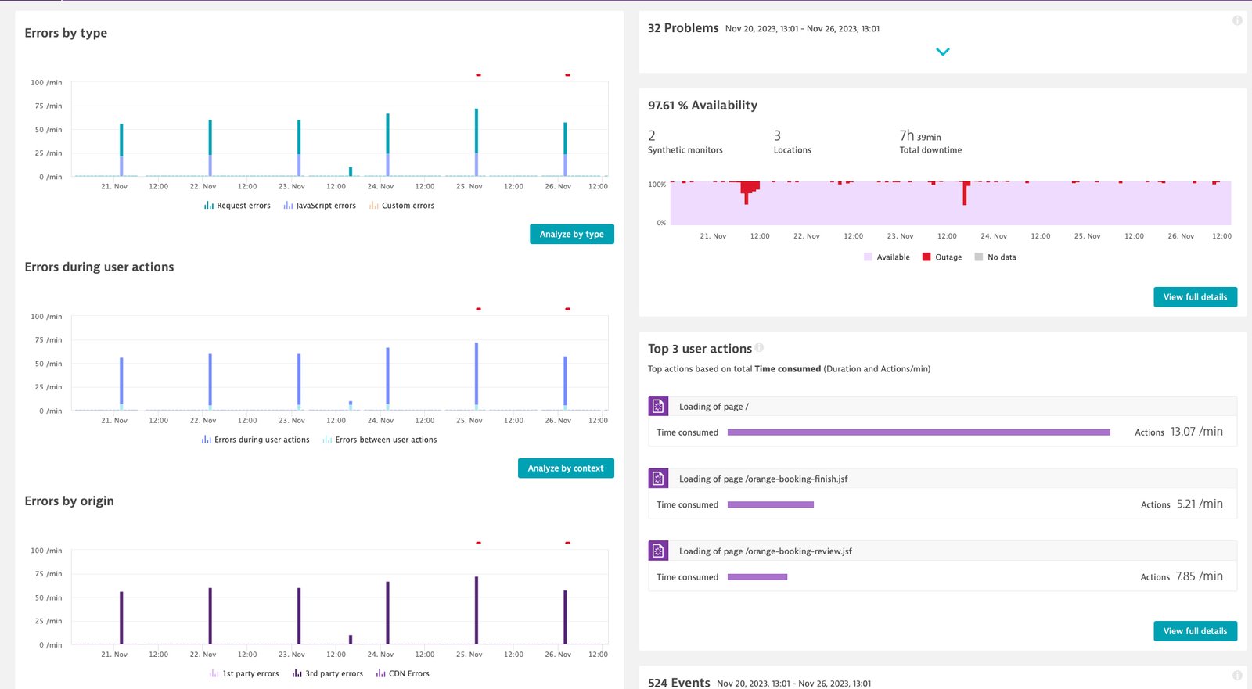Click the orange-booking-finish.jsf page icon
The height and width of the screenshot is (689, 1252).
click(658, 478)
